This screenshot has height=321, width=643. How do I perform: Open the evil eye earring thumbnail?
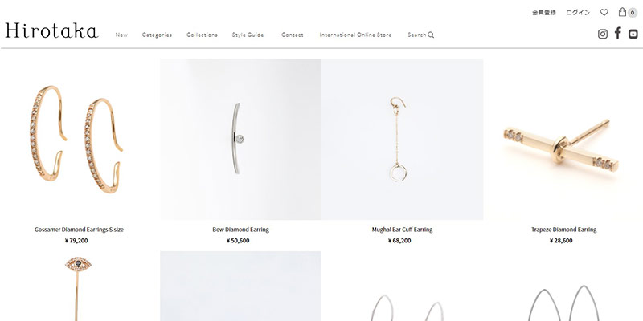pyautogui.click(x=78, y=286)
